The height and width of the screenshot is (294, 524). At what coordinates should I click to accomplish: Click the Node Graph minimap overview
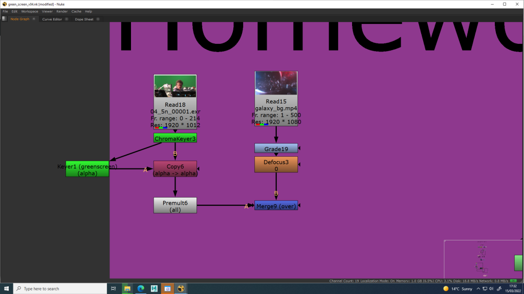pos(483,259)
